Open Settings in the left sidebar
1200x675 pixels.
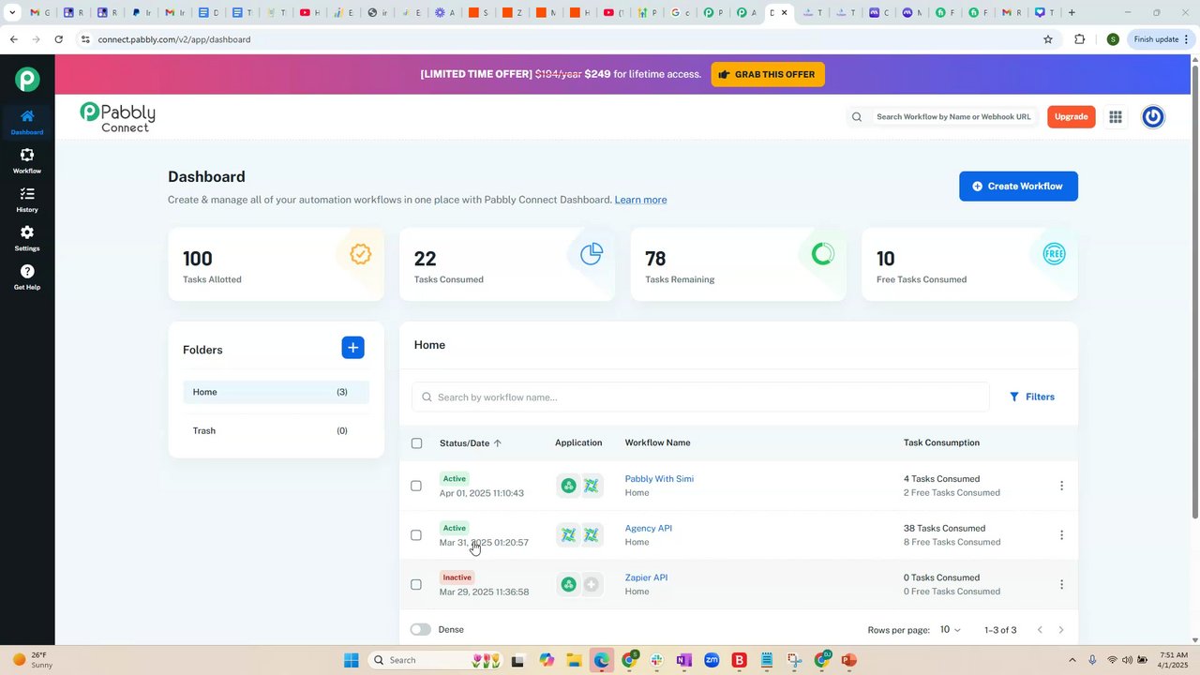(27, 238)
